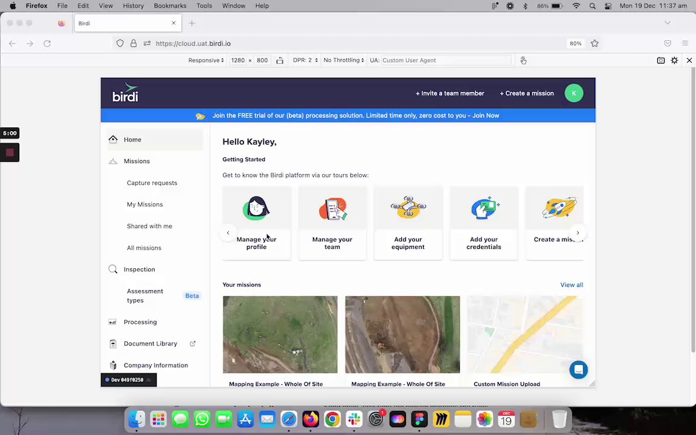Image resolution: width=696 pixels, height=435 pixels.
Task: Open Figma from the Dock
Action: click(x=419, y=419)
